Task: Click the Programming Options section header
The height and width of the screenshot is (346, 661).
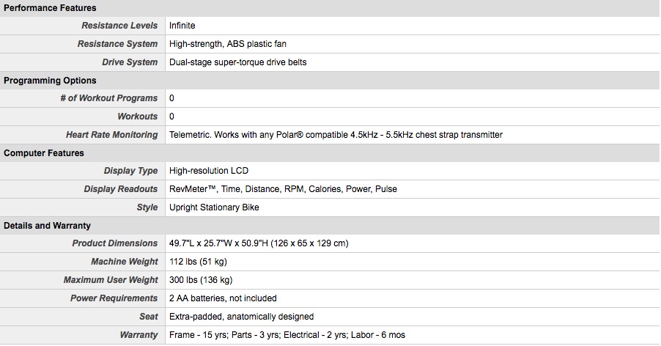Action: point(50,81)
